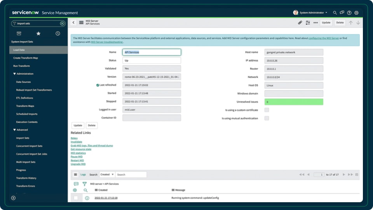Open the Help question mark icon

point(349,12)
